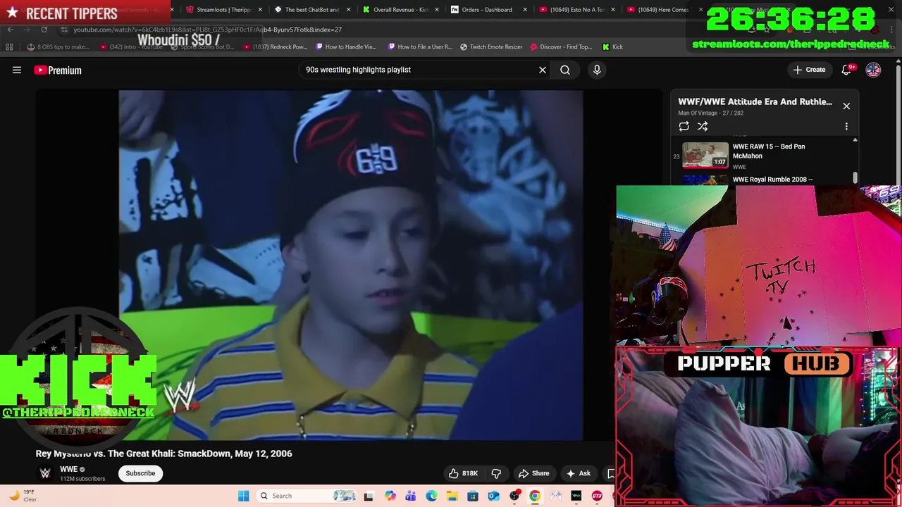This screenshot has height=507, width=902.
Task: Clear the search query with the X
Action: pos(543,70)
